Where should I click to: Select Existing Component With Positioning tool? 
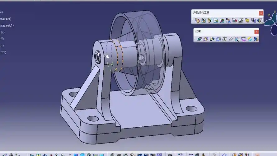click(222, 20)
